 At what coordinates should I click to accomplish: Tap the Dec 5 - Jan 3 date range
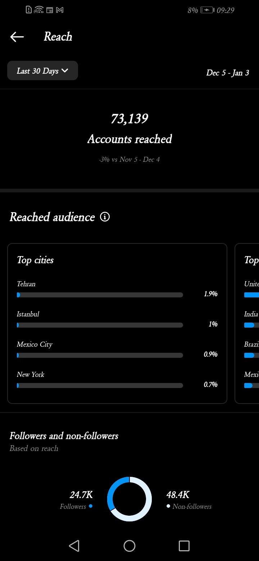[x=228, y=73]
